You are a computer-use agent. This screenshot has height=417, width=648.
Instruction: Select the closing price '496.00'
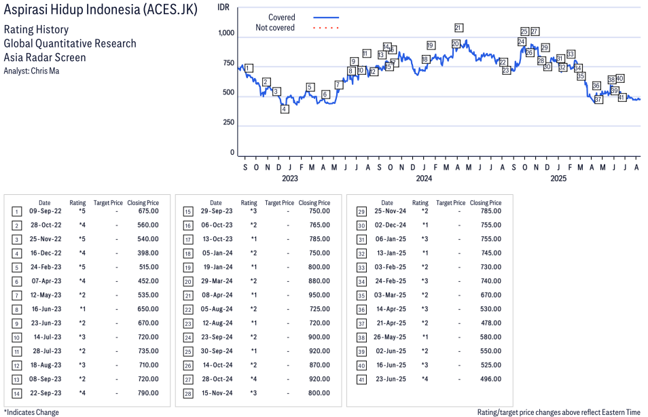490,379
